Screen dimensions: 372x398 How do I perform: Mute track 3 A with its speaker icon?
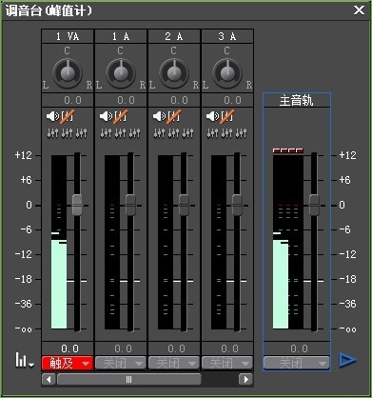coord(212,116)
